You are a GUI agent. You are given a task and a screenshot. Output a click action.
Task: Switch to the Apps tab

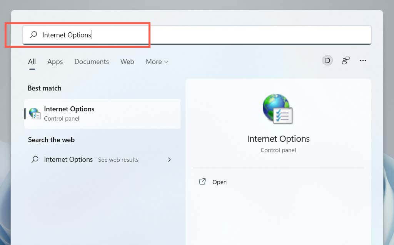click(x=55, y=62)
